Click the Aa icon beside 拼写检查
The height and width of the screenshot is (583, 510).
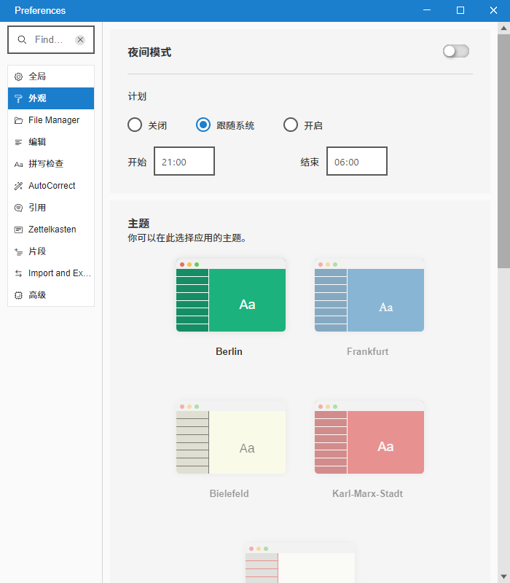19,164
